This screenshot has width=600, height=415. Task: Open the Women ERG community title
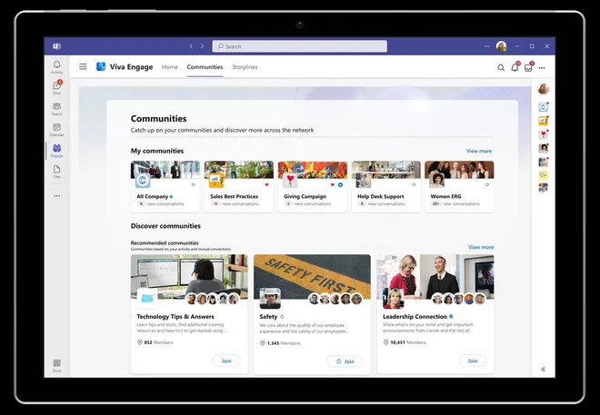[x=445, y=196]
